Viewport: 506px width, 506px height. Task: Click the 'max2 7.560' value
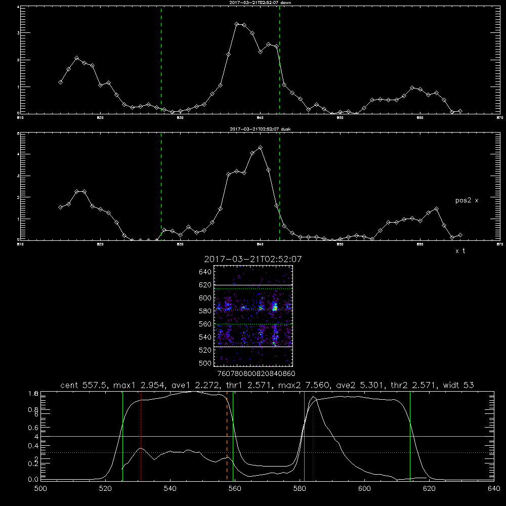point(305,385)
